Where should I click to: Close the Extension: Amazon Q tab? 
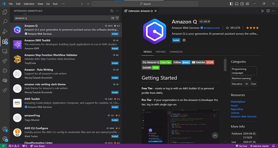[156, 11]
